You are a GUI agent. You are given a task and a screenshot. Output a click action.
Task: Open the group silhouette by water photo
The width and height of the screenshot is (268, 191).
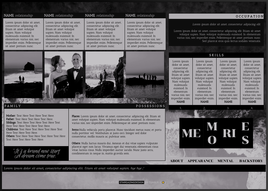pos(145,75)
